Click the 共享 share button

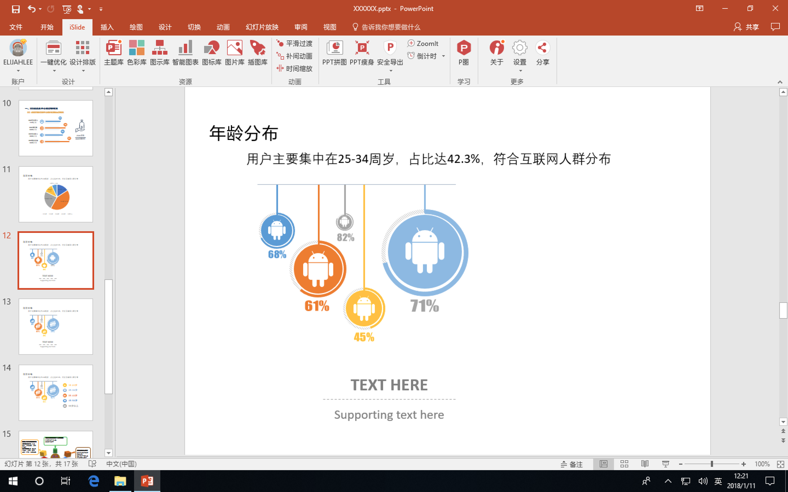(x=746, y=27)
